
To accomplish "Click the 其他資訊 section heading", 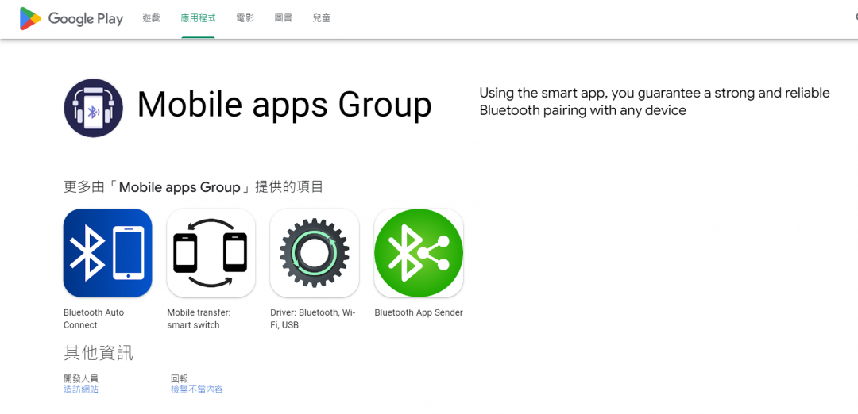I will (99, 353).
